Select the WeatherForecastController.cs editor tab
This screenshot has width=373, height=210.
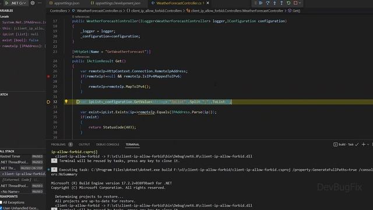tap(179, 3)
